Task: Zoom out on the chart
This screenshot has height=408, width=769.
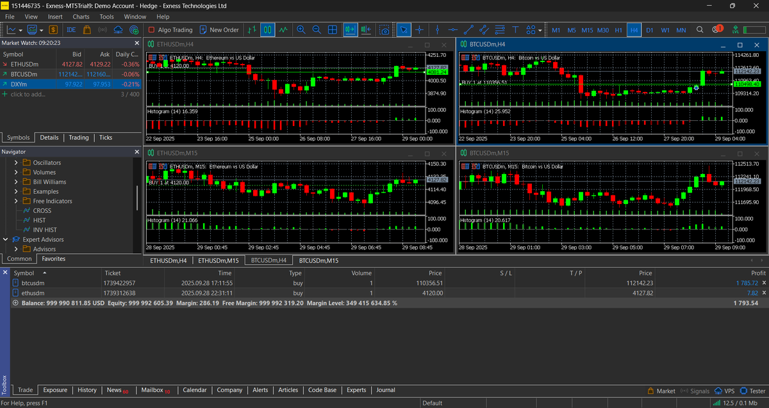Action: pyautogui.click(x=317, y=29)
